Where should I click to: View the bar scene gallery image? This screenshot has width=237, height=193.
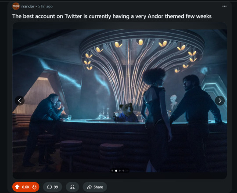(x=119, y=101)
